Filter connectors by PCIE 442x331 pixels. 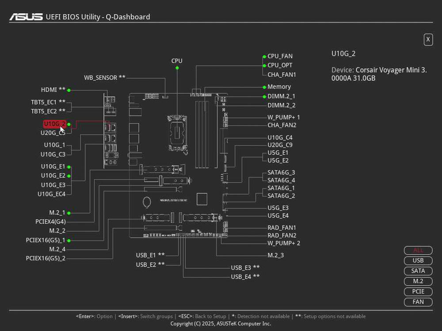click(418, 292)
